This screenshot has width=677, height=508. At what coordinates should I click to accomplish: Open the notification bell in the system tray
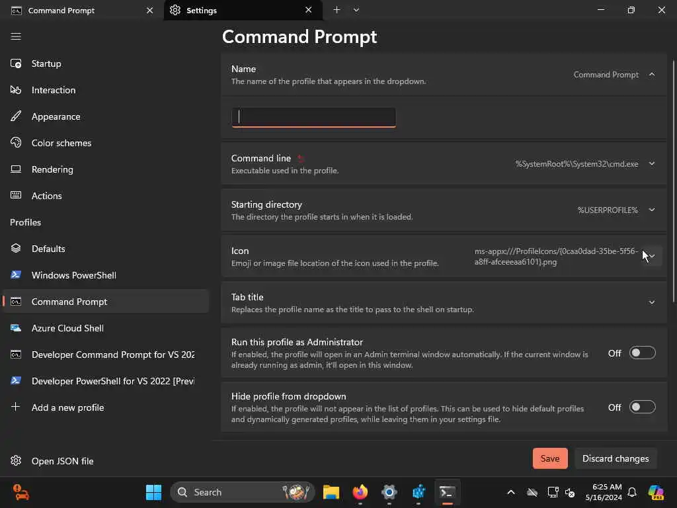pyautogui.click(x=631, y=492)
